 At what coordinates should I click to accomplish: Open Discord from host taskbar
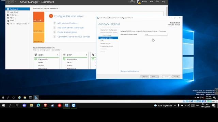click(24, 105)
